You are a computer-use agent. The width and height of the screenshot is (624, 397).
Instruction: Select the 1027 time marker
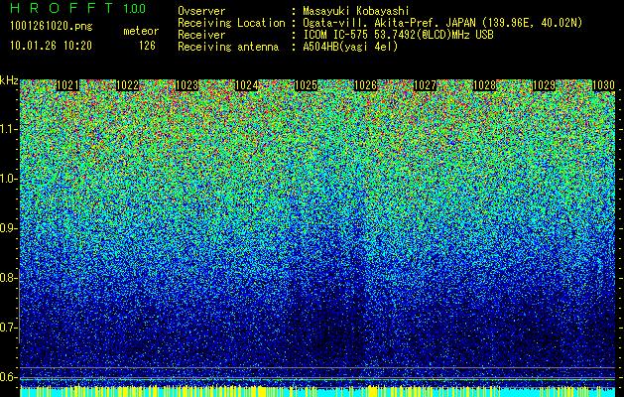coord(425,85)
